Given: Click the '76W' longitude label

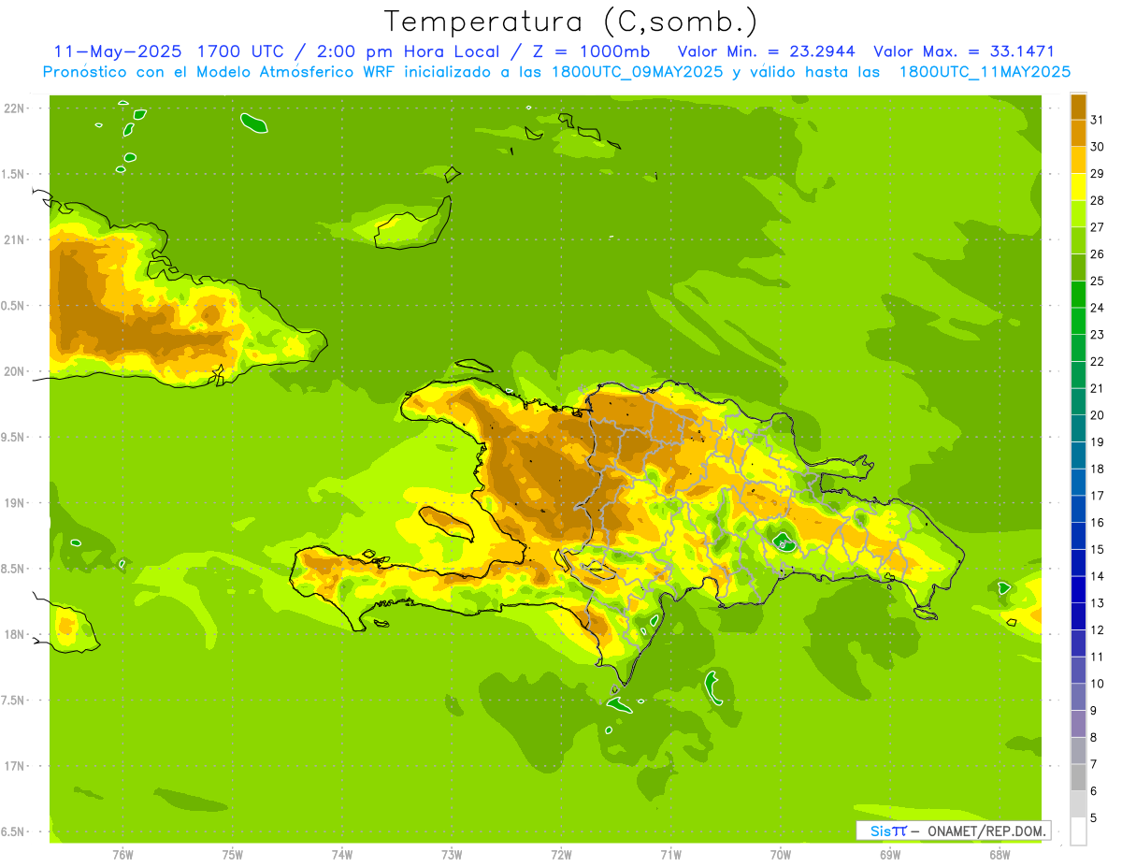Looking at the screenshot, I should pos(122,855).
